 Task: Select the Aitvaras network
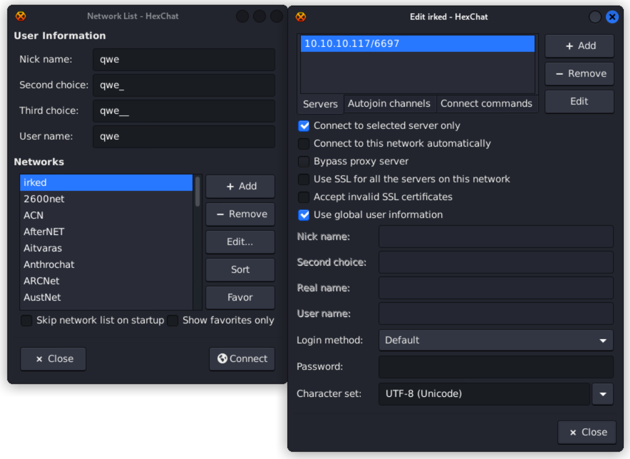click(x=106, y=248)
